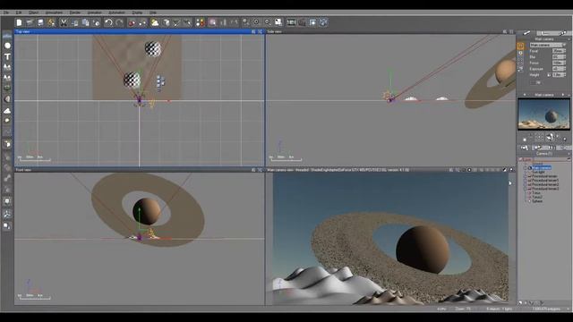Open the File menu
This screenshot has height=322, width=573.
coord(6,13)
